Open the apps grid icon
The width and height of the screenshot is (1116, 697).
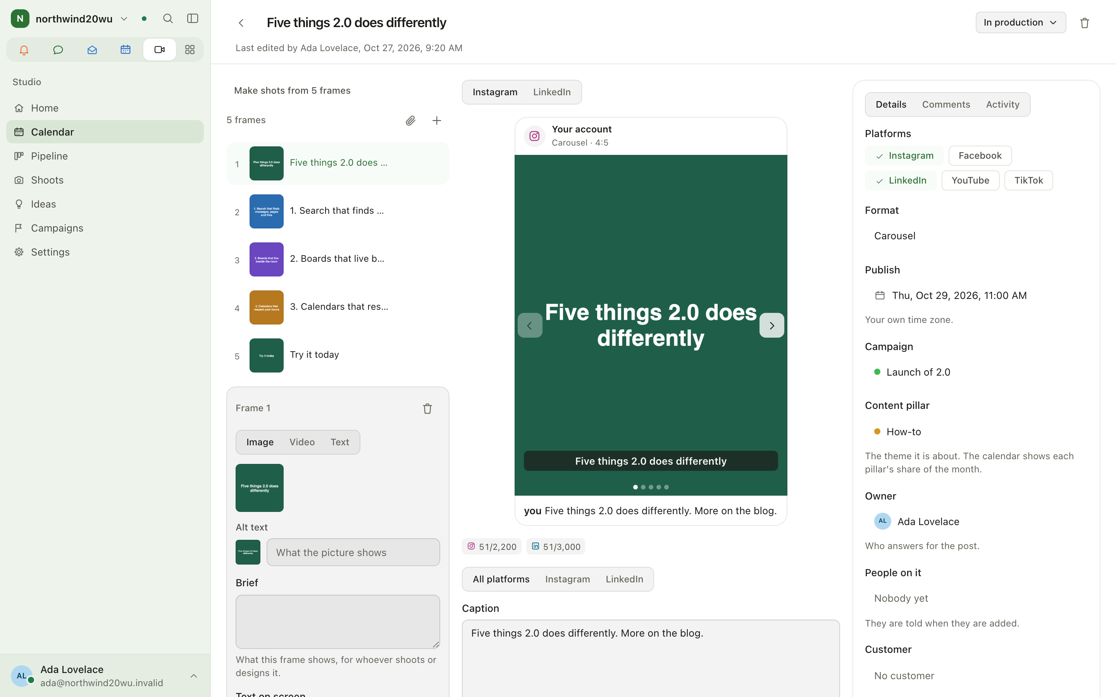(x=189, y=50)
